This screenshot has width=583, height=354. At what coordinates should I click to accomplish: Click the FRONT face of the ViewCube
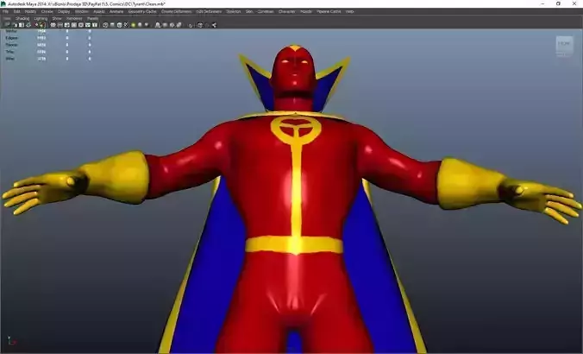564,44
